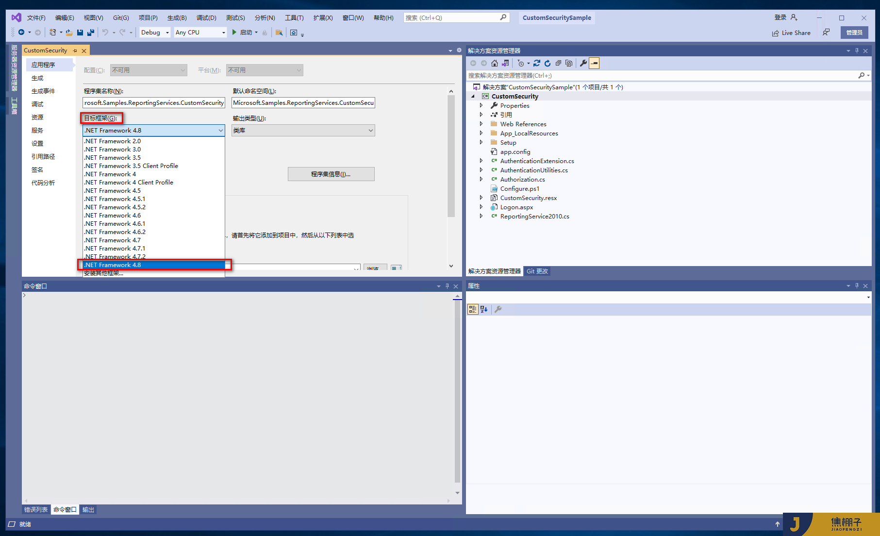This screenshot has height=536, width=880.
Task: Click the Open File folder icon
Action: (x=69, y=33)
